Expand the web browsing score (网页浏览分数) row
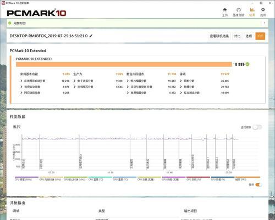 (x=21, y=93)
